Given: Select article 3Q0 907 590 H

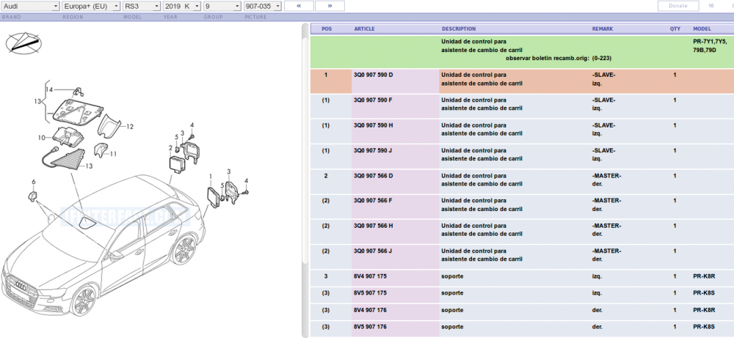Looking at the screenshot, I should 373,125.
